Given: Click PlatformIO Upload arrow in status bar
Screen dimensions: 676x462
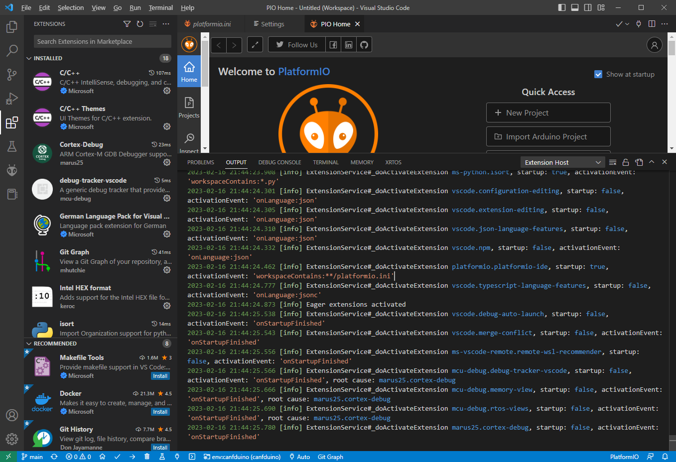Looking at the screenshot, I should coord(132,457).
